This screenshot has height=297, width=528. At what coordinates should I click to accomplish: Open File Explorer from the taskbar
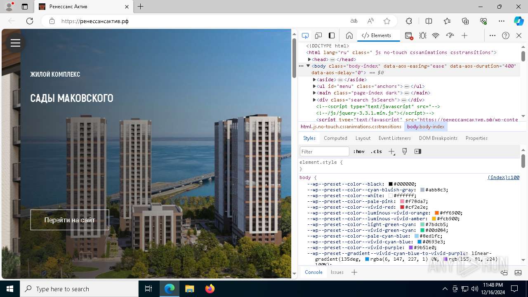pos(189,289)
